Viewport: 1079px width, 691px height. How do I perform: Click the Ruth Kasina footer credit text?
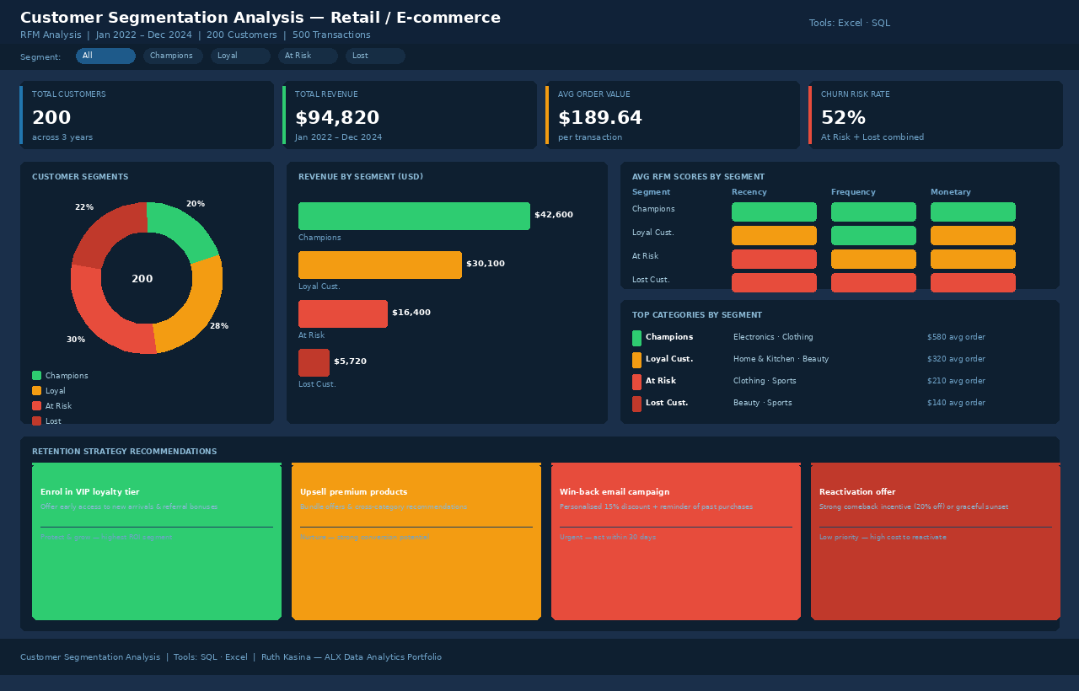point(352,657)
